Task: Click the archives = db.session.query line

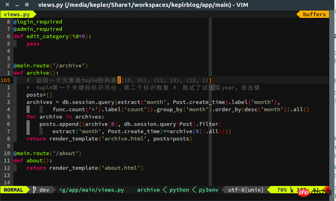Action: (153, 102)
